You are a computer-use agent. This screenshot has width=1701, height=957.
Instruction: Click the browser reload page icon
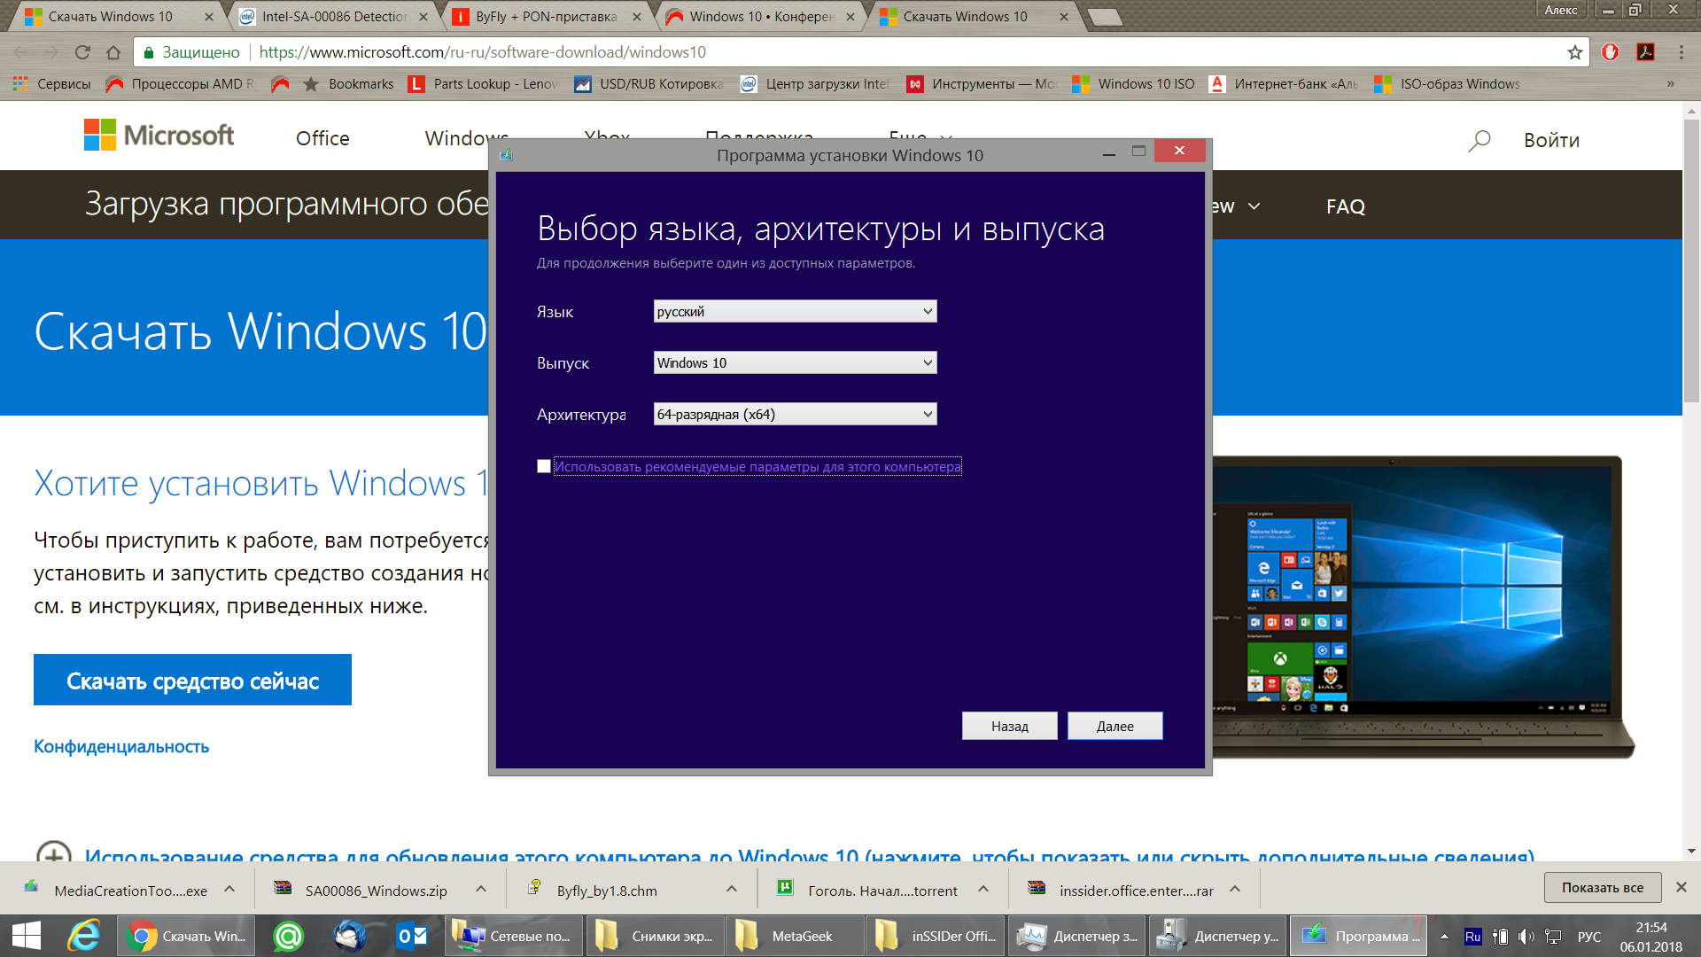82,52
